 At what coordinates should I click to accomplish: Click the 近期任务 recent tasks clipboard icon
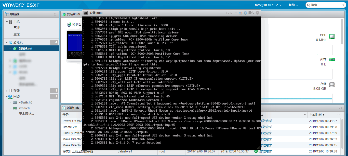(64, 108)
